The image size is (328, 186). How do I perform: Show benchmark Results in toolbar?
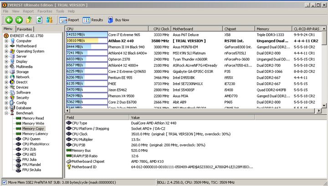[92, 20]
